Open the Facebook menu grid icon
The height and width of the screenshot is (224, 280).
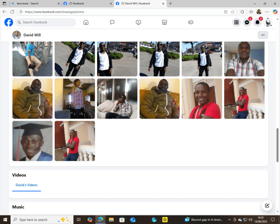236,22
